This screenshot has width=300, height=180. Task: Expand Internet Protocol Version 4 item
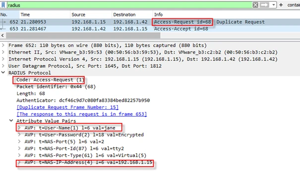pyautogui.click(x=3, y=59)
